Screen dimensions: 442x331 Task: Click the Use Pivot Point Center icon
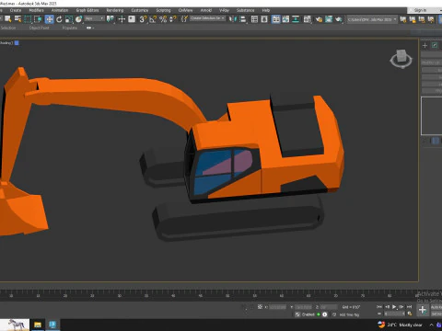(110, 19)
